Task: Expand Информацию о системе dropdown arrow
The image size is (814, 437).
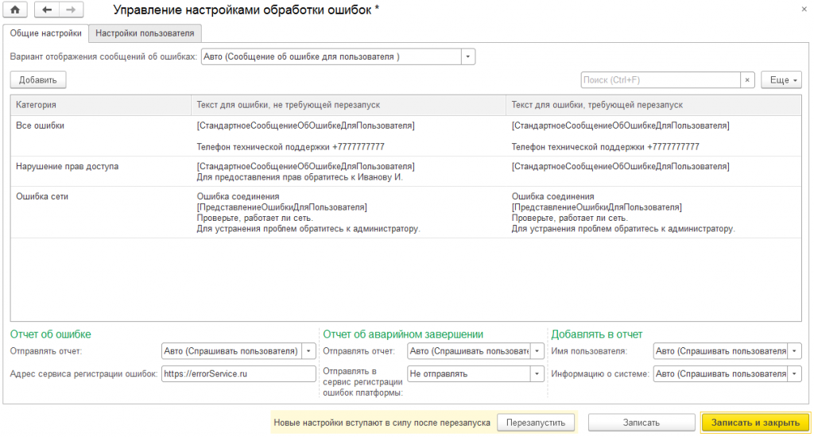Action: click(x=794, y=373)
